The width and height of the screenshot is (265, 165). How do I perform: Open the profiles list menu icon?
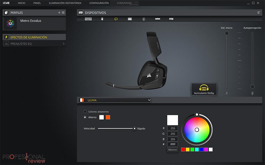click(63, 13)
